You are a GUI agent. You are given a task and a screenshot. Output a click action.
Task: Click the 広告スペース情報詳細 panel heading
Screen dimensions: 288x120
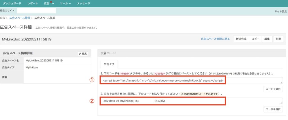click(x=18, y=53)
